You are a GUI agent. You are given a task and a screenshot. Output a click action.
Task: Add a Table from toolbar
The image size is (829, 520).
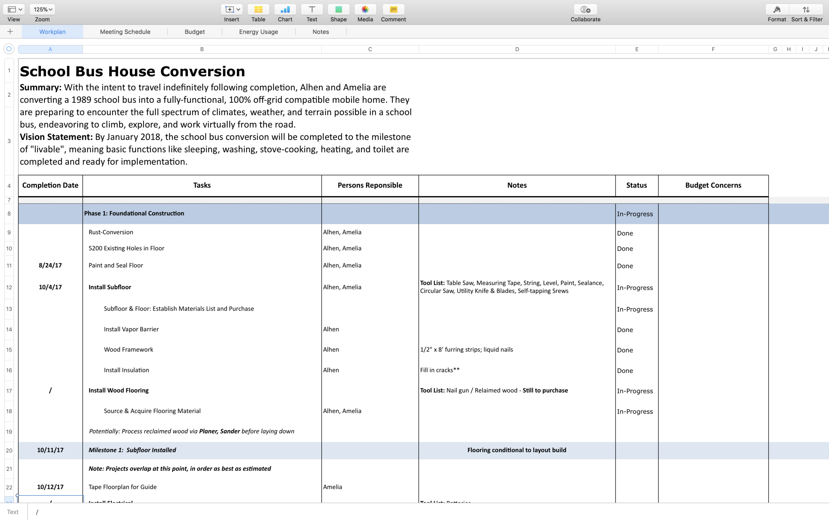tap(258, 9)
